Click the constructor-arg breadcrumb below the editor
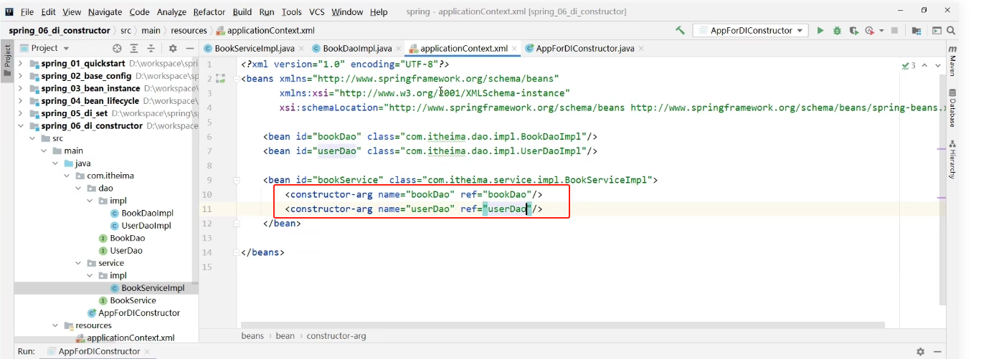Viewport: 999px width, 359px height. [x=336, y=335]
